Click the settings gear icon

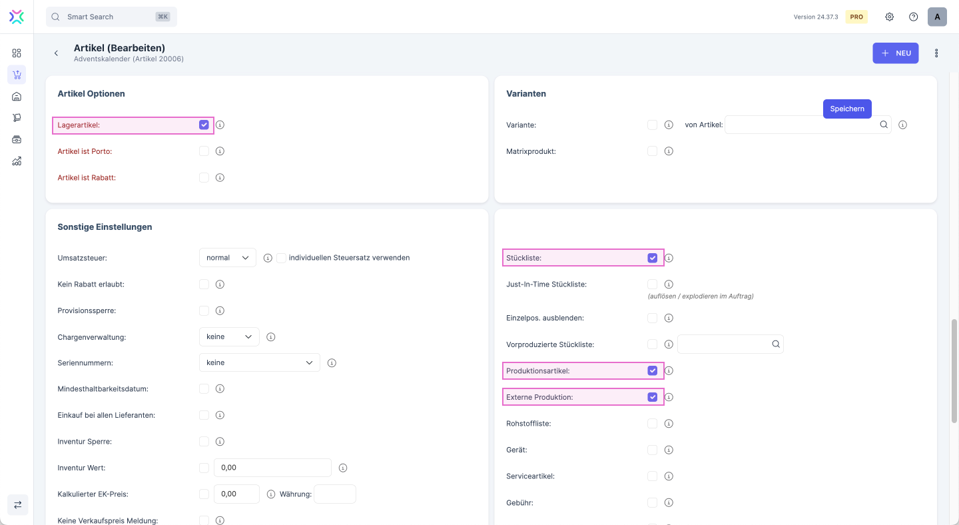889,17
